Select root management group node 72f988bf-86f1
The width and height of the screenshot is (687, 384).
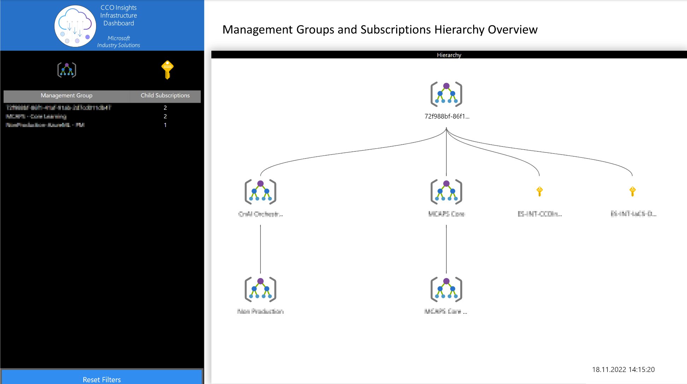[446, 94]
